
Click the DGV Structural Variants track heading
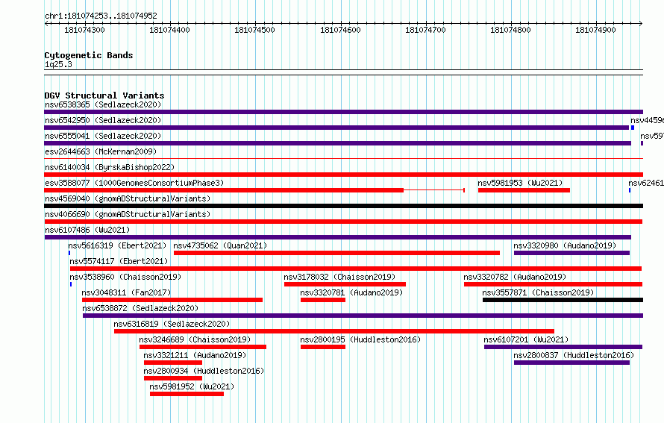point(104,95)
